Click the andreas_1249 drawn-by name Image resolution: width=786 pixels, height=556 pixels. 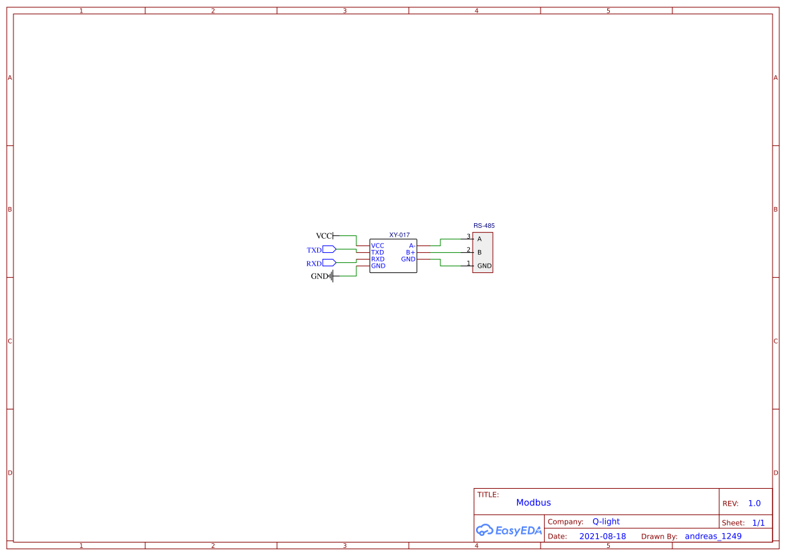[713, 536]
